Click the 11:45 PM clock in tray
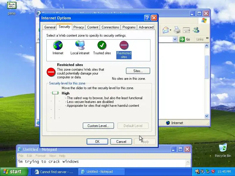The height and width of the screenshot is (176, 235). pos(224,172)
